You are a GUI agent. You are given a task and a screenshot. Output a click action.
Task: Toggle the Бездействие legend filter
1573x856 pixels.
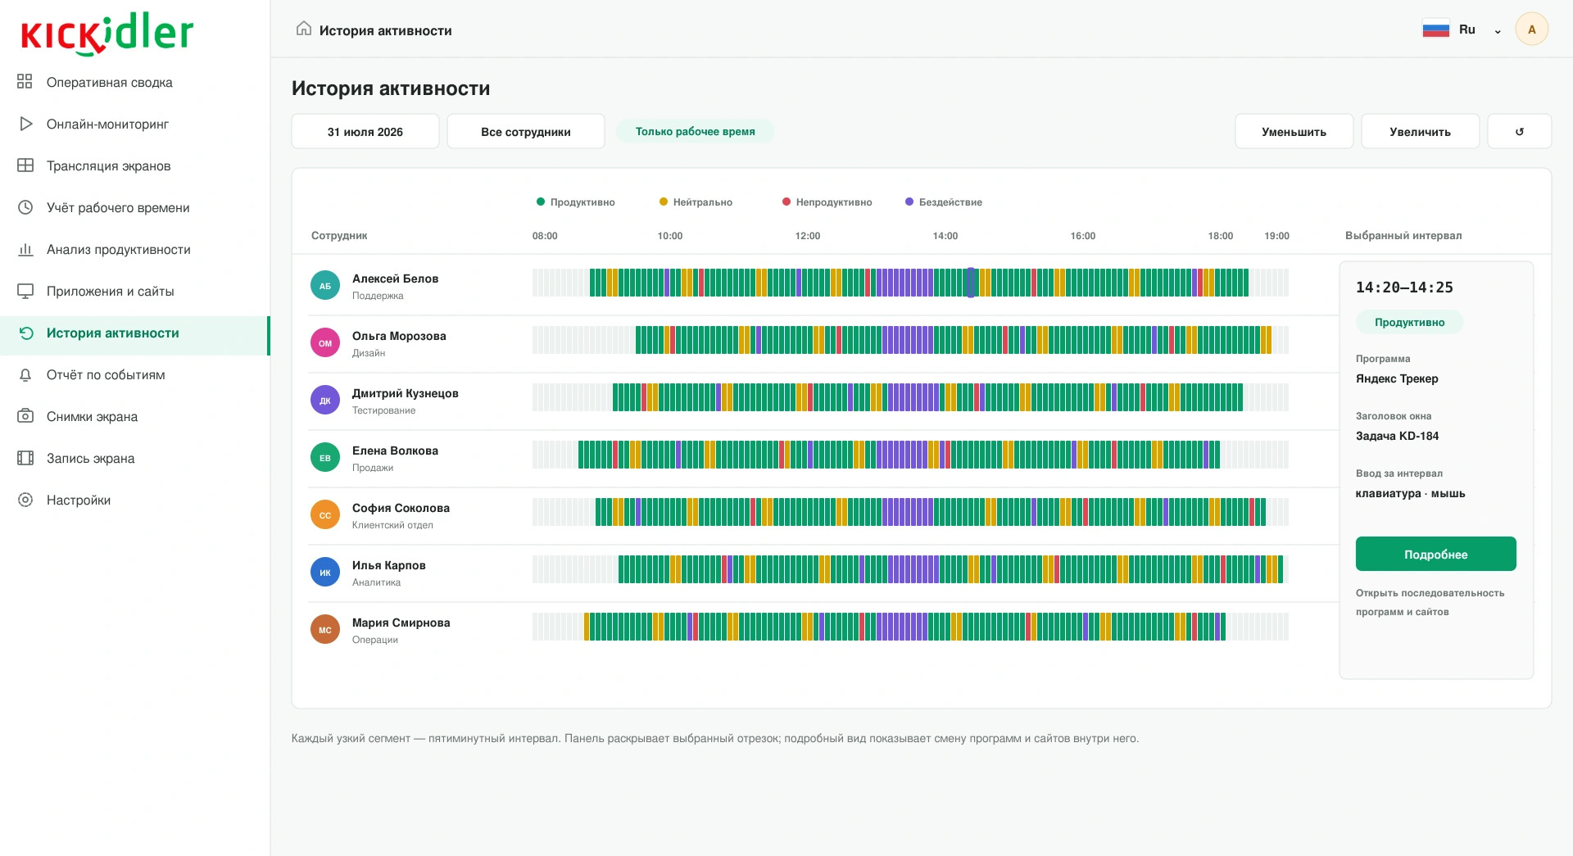pyautogui.click(x=943, y=202)
